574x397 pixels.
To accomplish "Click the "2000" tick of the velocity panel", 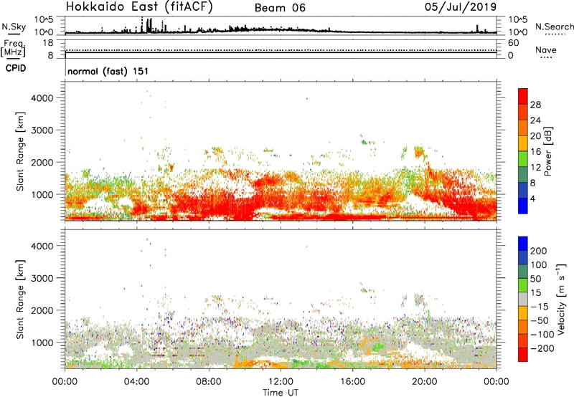I will pos(42,310).
